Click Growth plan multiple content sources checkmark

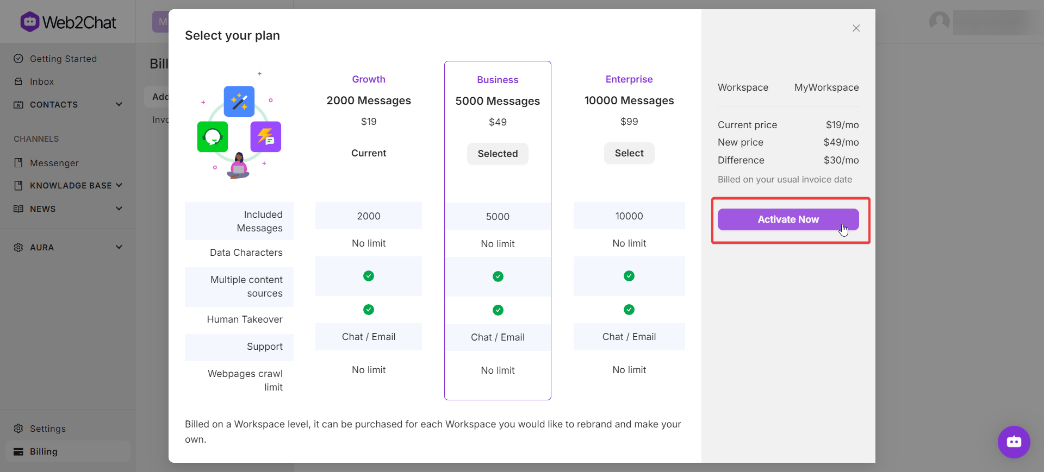point(369,276)
